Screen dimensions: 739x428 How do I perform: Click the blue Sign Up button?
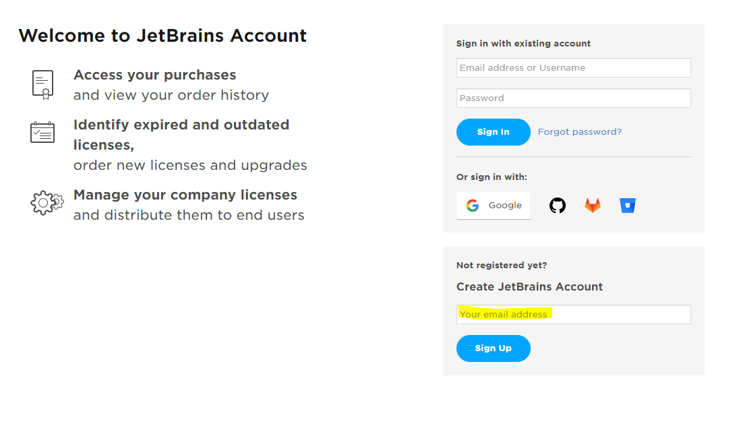coord(494,348)
